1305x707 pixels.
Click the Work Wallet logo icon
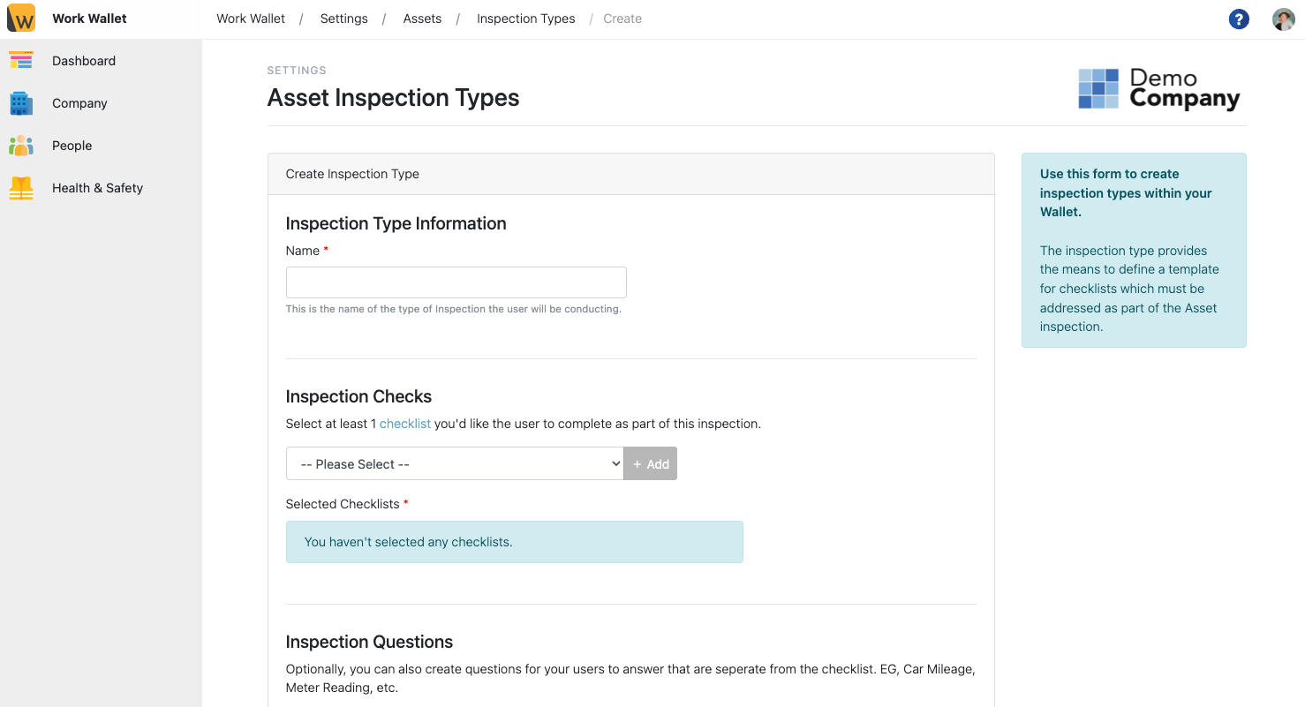(x=21, y=19)
